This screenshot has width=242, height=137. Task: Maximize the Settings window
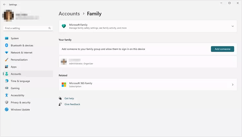coord(229,3)
